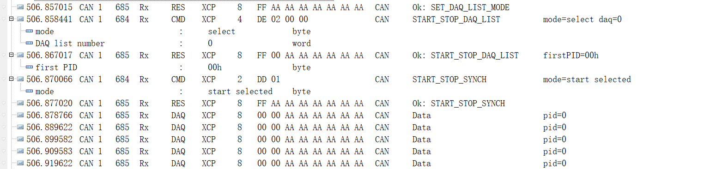Viewport: 728px width, 169px height.
Task: Click envelope icon of 506.878766 DAQ row
Action: click(x=20, y=115)
